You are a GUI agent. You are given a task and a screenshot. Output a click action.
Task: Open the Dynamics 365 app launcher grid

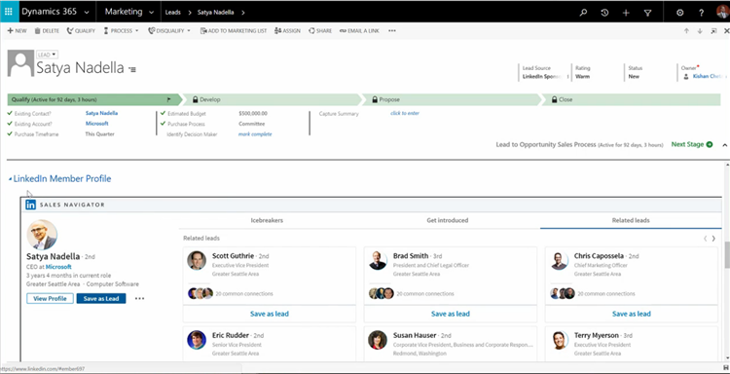[9, 12]
